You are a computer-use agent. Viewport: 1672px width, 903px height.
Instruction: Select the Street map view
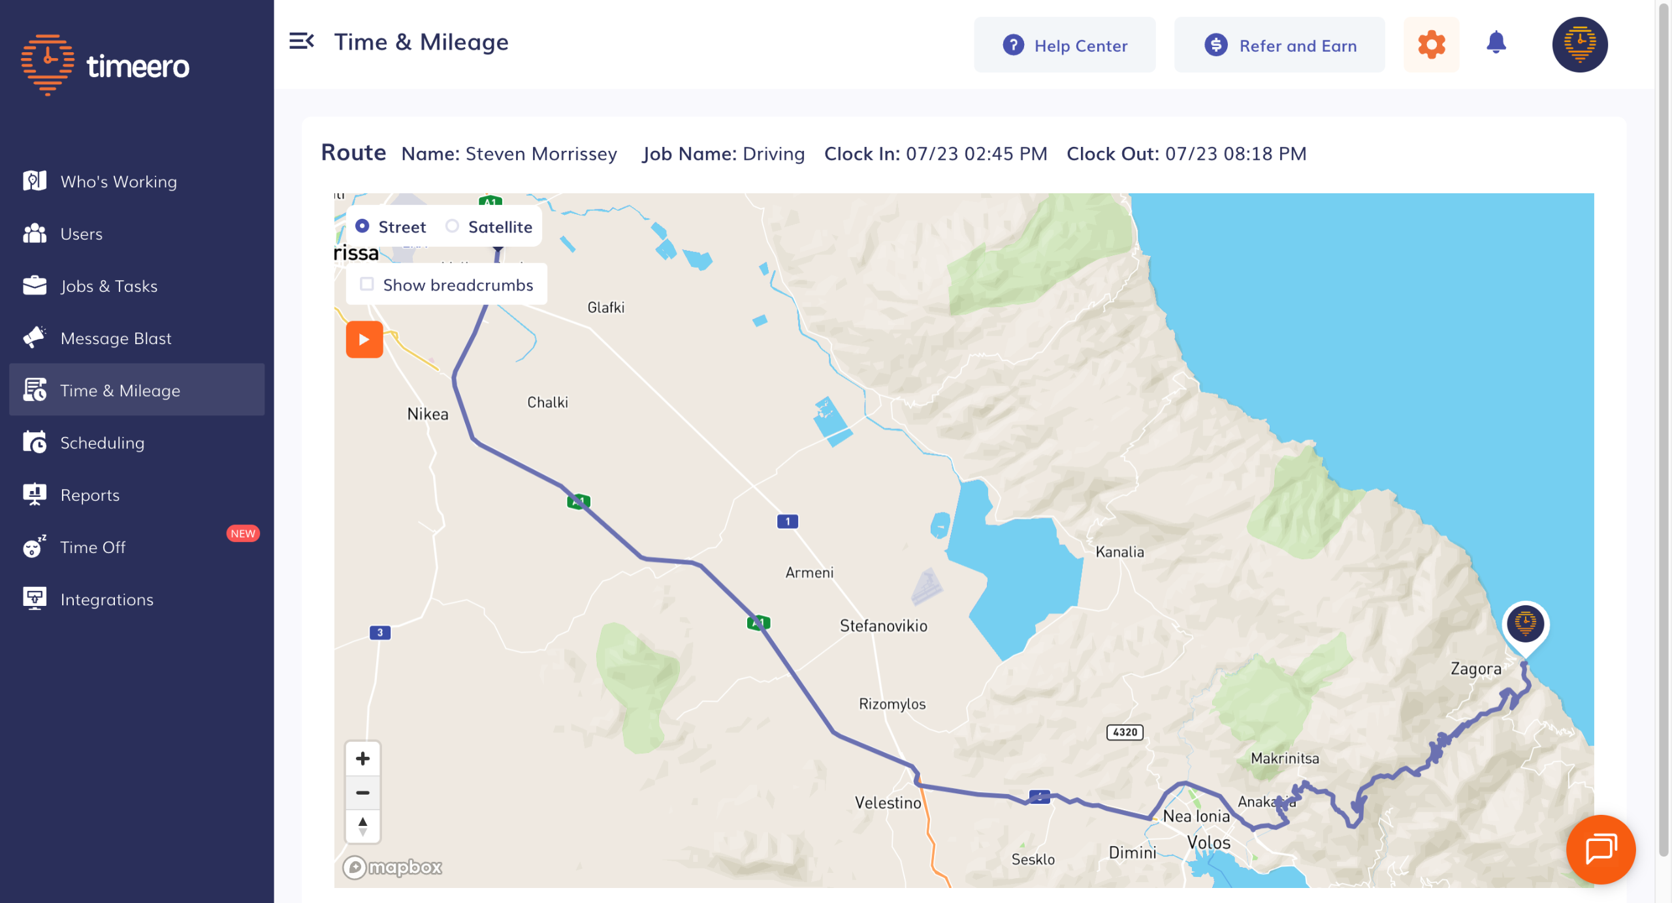(x=362, y=227)
